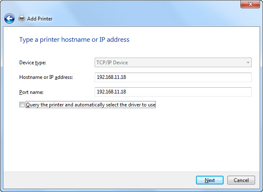Click the "Add Printer" title text
The height and width of the screenshot is (192, 263).
(40, 19)
